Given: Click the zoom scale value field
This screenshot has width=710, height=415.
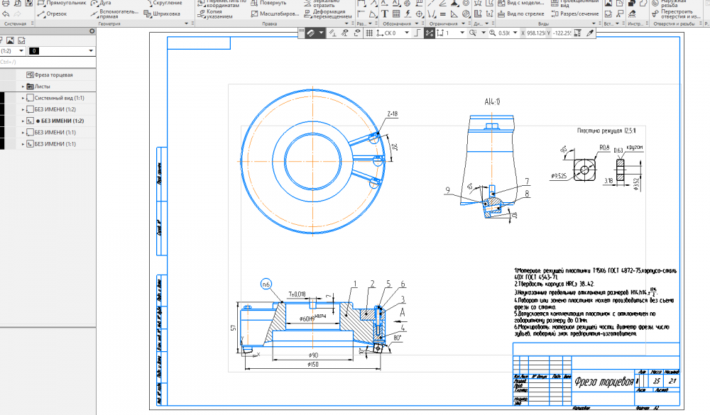Looking at the screenshot, I should (504, 33).
